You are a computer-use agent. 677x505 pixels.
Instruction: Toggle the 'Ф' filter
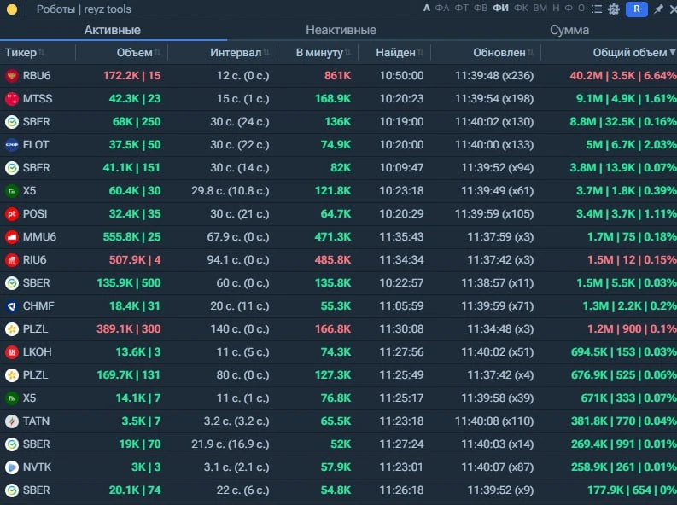569,9
